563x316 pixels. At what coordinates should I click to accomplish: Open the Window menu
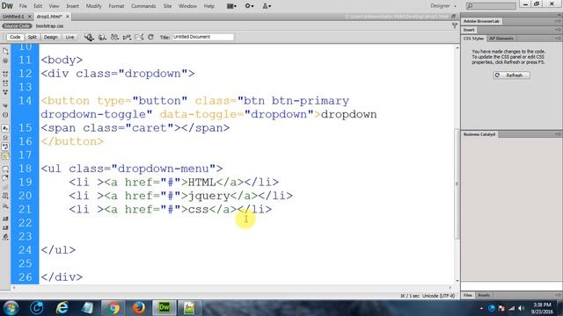tap(187, 6)
